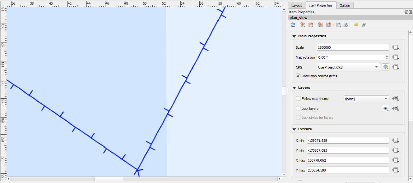Interactively edit the map extent

tap(346, 25)
